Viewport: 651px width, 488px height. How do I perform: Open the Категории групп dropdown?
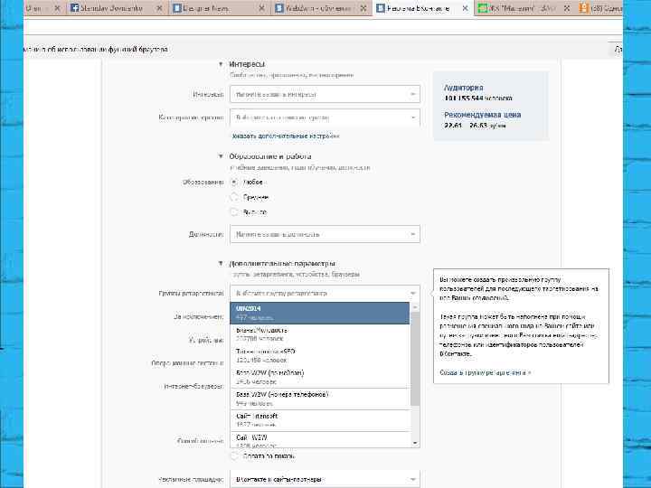tap(325, 117)
